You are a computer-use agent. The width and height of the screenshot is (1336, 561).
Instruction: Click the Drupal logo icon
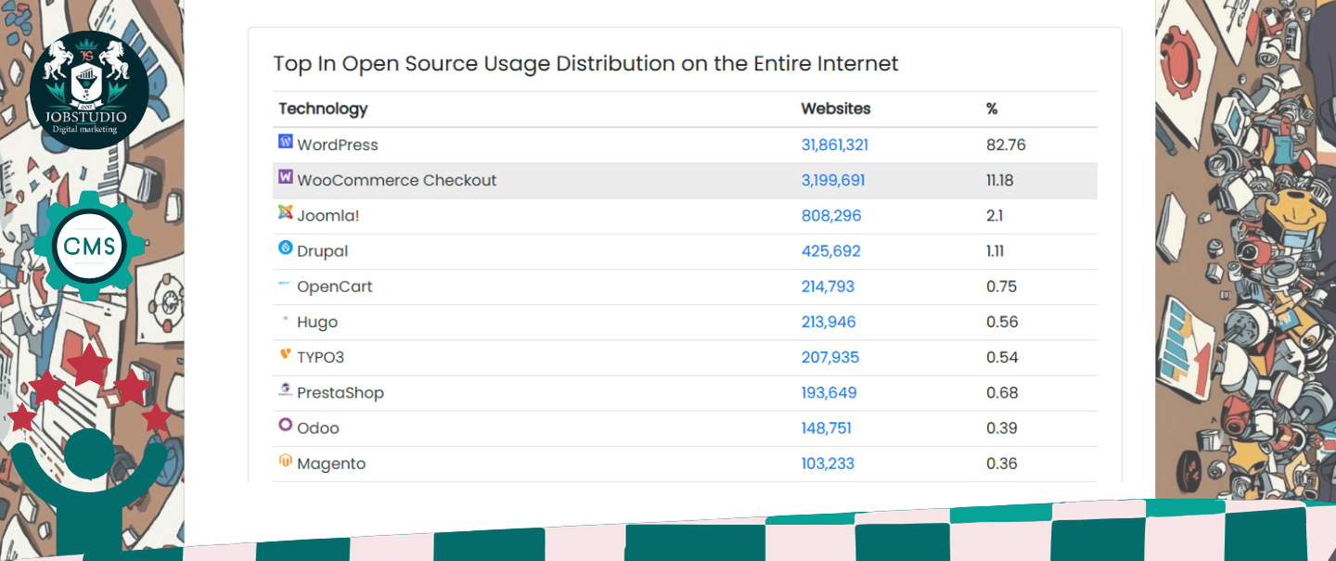click(x=286, y=248)
